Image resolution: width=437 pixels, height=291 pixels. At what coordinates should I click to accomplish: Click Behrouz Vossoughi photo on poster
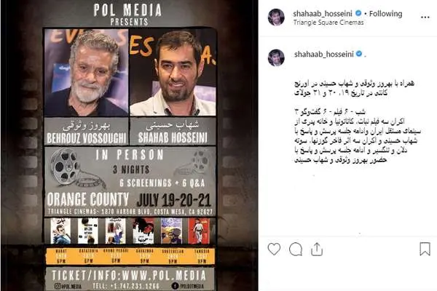pyautogui.click(x=87, y=73)
